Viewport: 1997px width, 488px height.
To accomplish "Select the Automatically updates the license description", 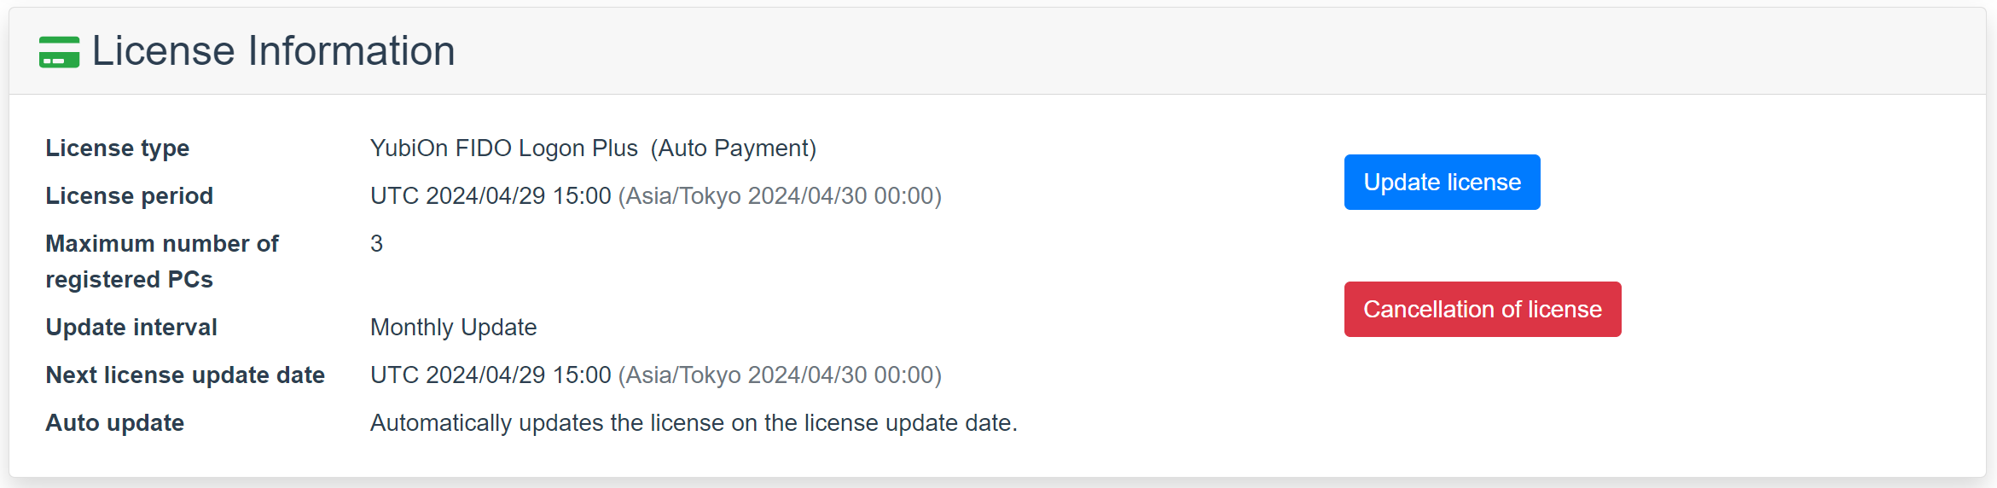I will point(694,423).
